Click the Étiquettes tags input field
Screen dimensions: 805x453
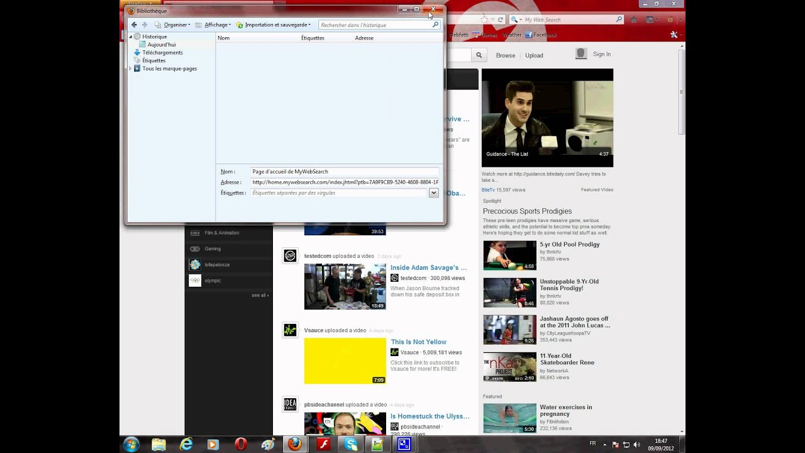[x=338, y=193]
